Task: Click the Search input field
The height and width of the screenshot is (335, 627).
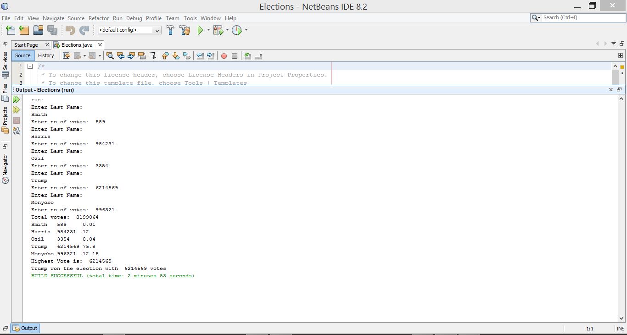Action: (581, 18)
